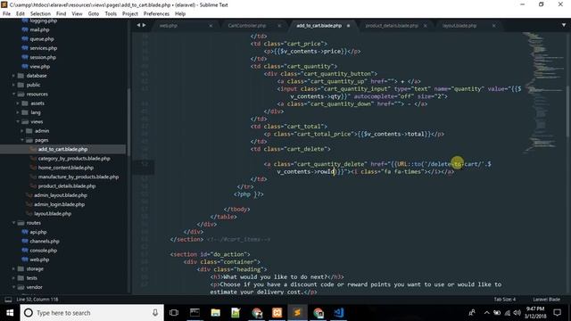Open Task View on taskbar

point(174,313)
